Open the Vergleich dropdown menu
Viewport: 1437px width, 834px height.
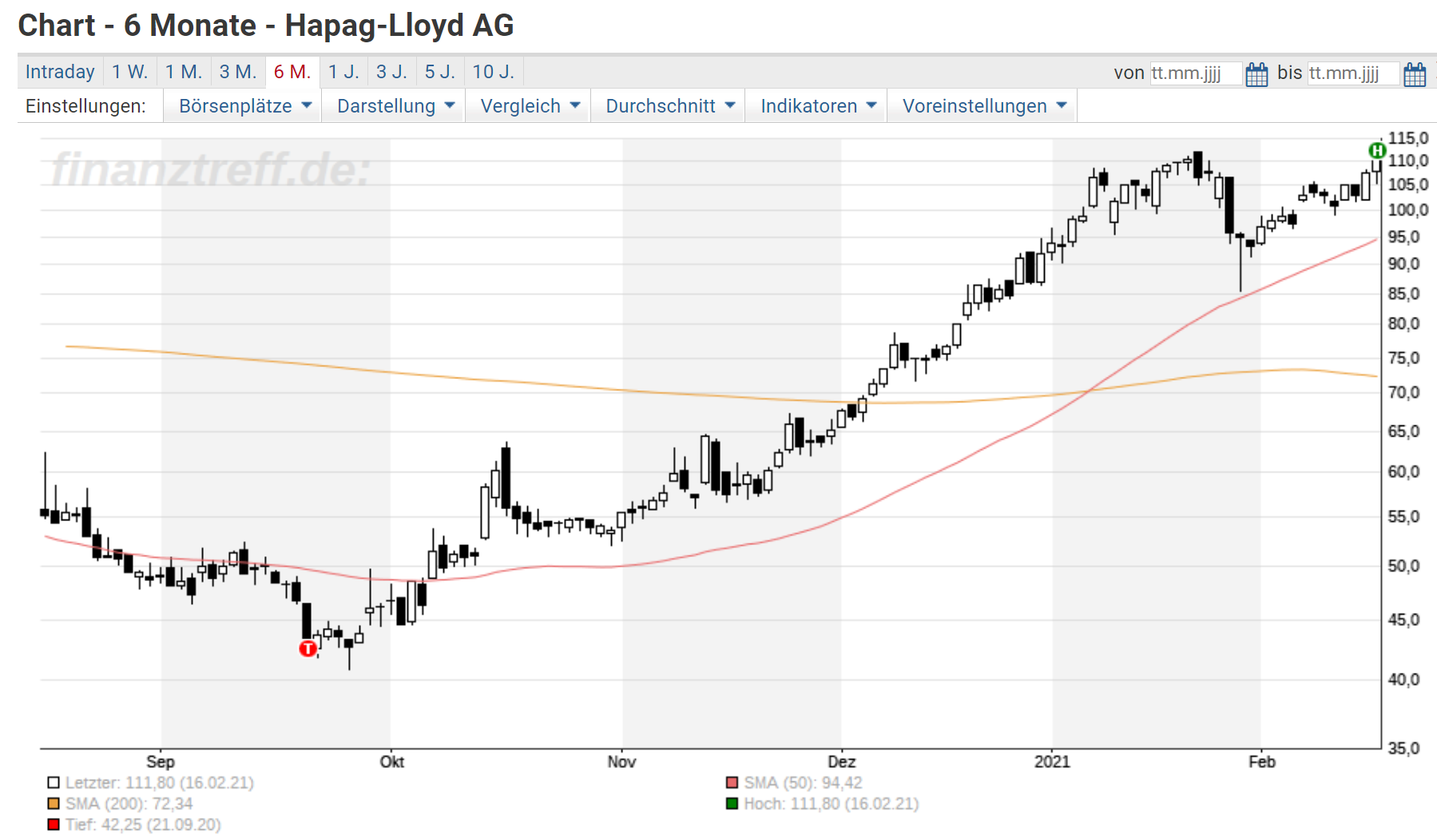pyautogui.click(x=527, y=106)
